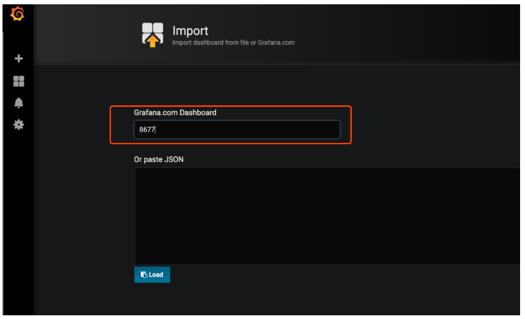Open the Dashboards grid icon in sidebar

coord(18,81)
